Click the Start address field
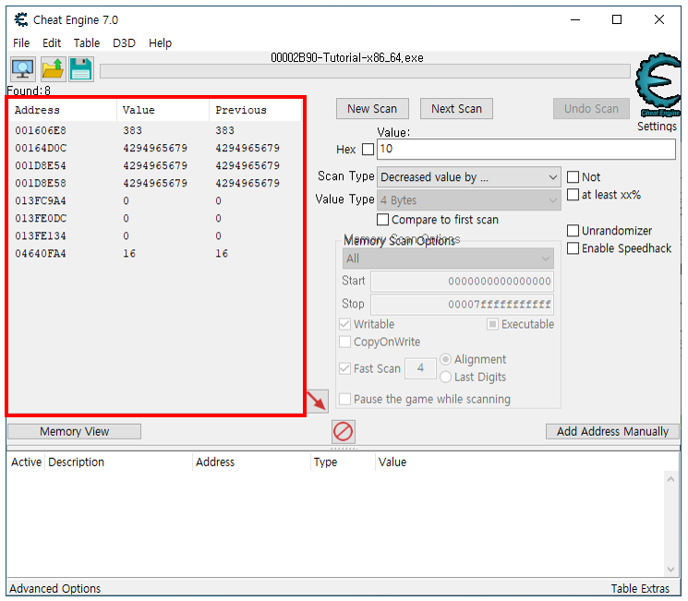The width and height of the screenshot is (688, 601). [x=462, y=282]
